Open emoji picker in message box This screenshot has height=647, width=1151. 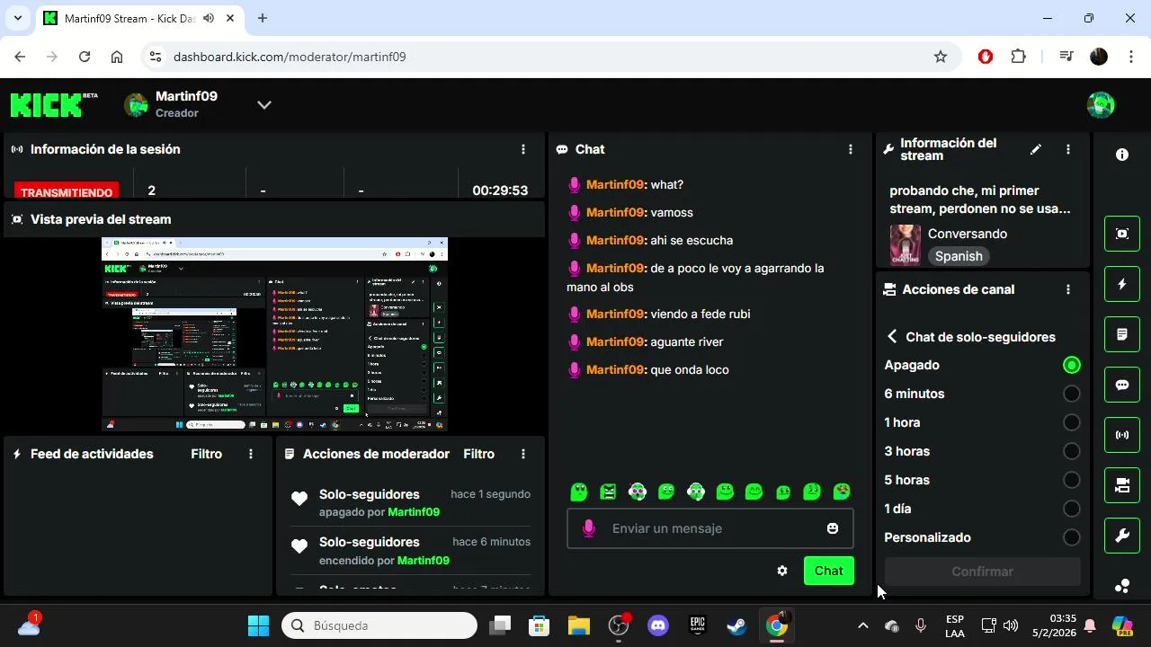[833, 528]
